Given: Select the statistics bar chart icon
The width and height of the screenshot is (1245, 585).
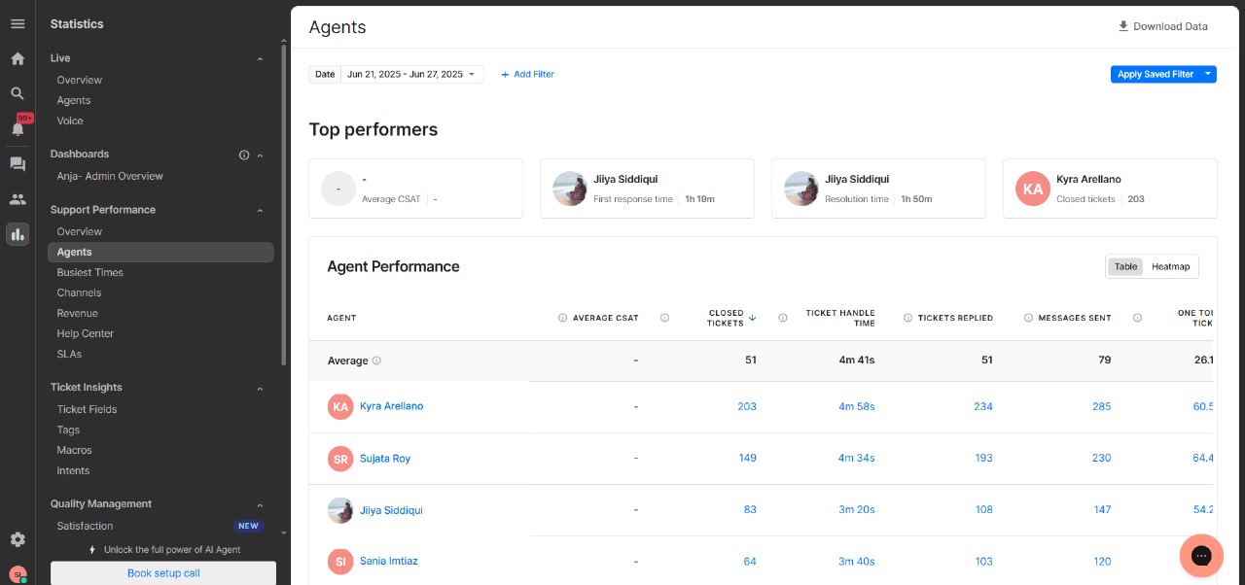Looking at the screenshot, I should click(x=18, y=234).
